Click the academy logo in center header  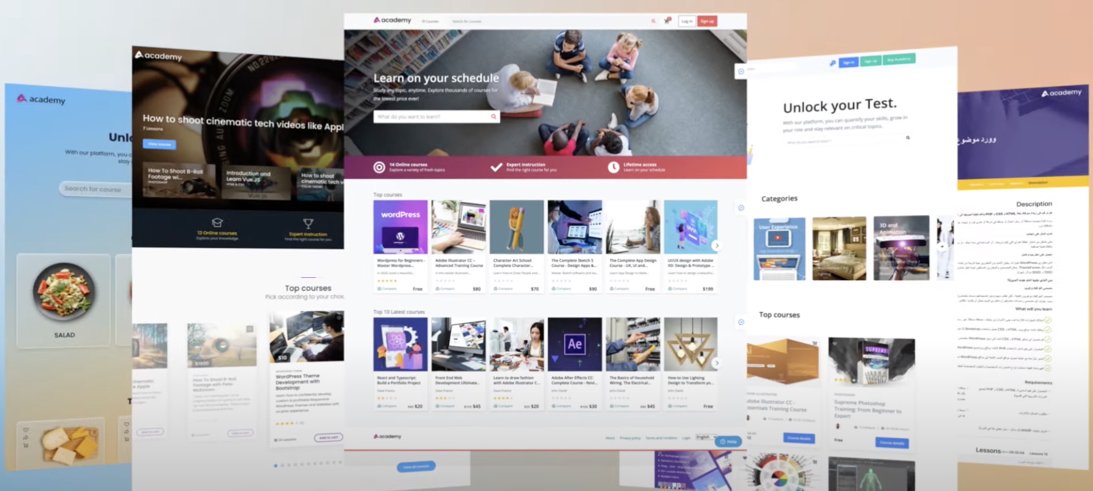[x=393, y=20]
